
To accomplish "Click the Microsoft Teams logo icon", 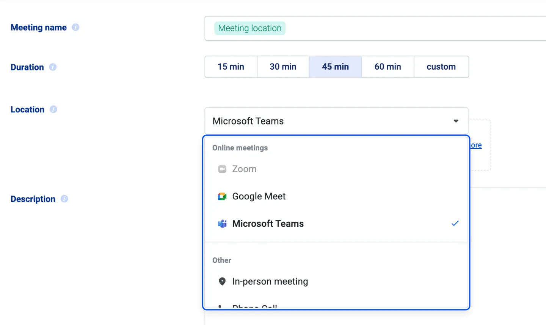I will point(222,224).
